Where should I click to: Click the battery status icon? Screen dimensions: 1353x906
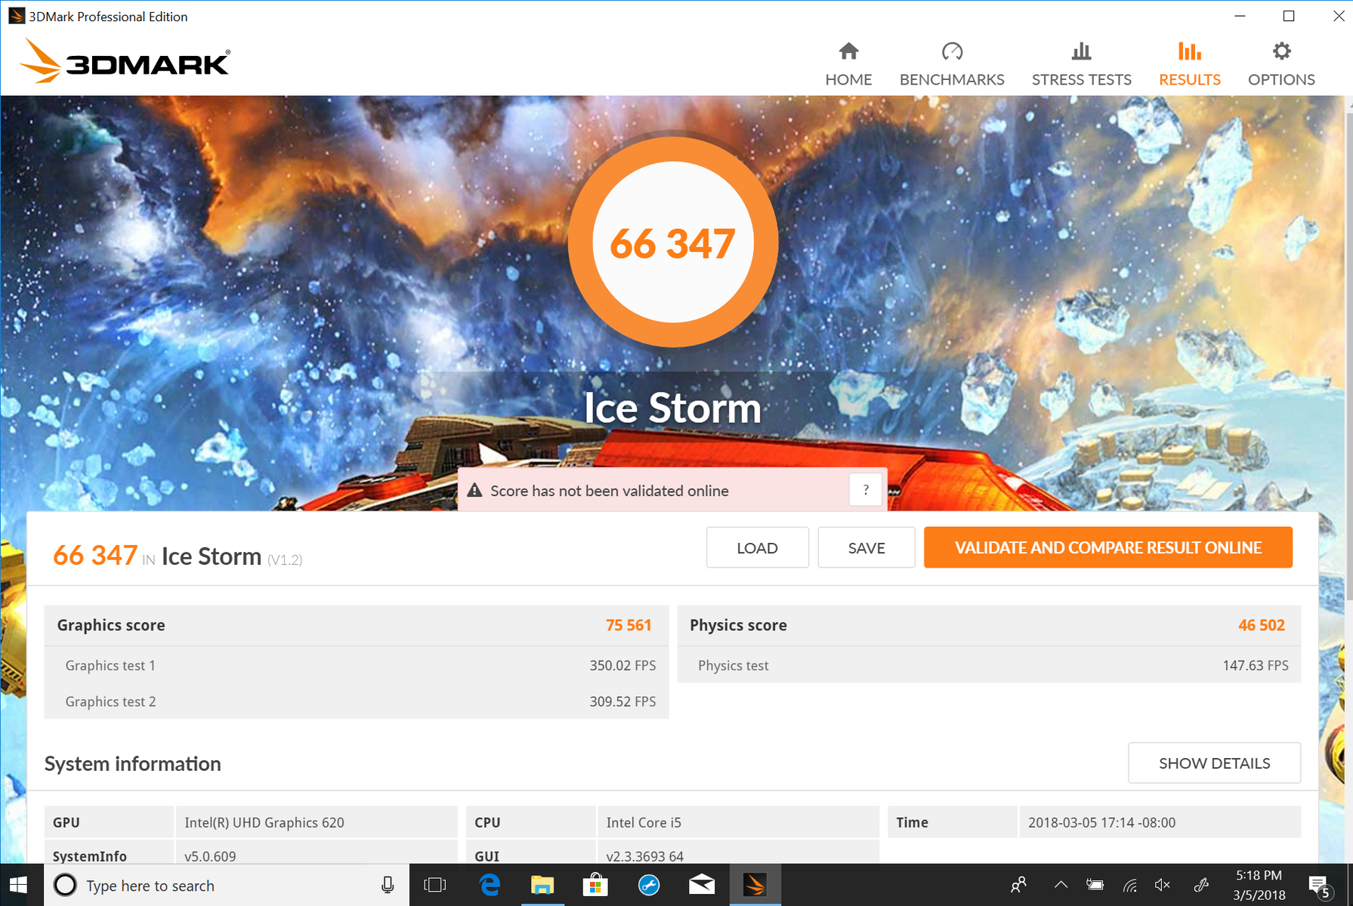[x=1095, y=885]
